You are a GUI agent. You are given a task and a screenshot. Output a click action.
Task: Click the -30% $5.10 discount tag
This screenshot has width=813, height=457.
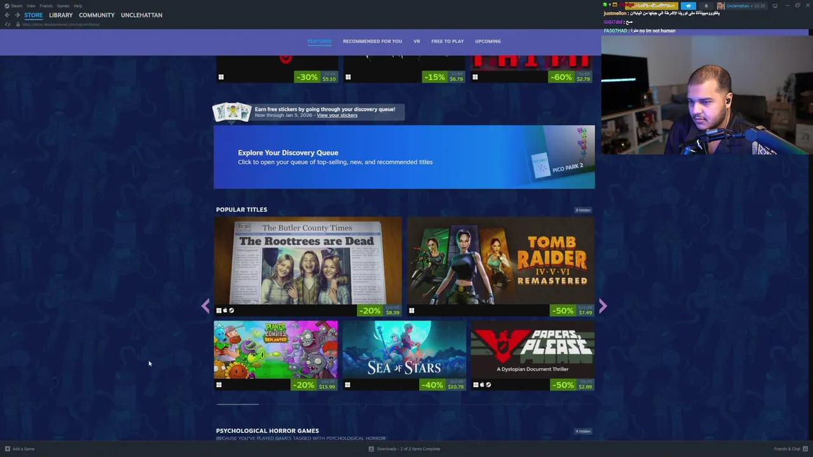(x=316, y=77)
